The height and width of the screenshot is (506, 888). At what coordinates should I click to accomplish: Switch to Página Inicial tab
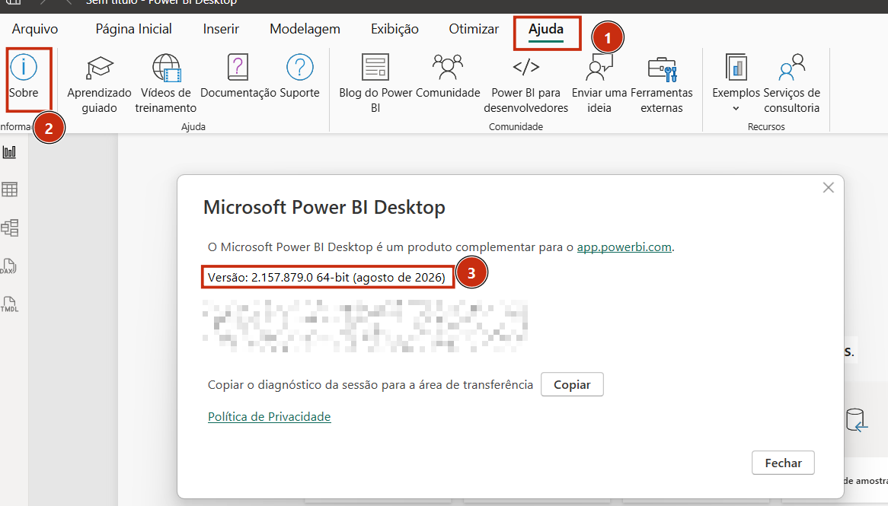133,29
